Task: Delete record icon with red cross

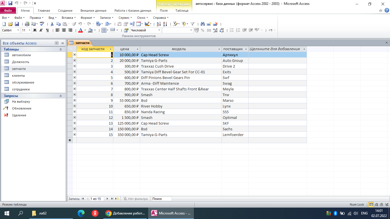Action: coord(215,24)
